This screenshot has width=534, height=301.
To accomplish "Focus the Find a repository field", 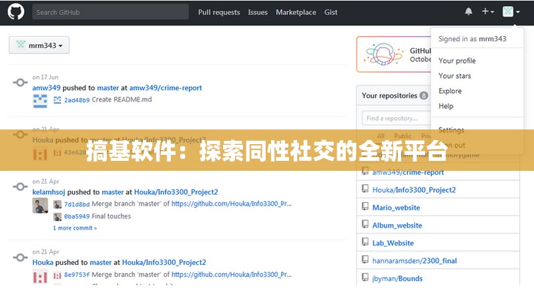I will [x=387, y=118].
